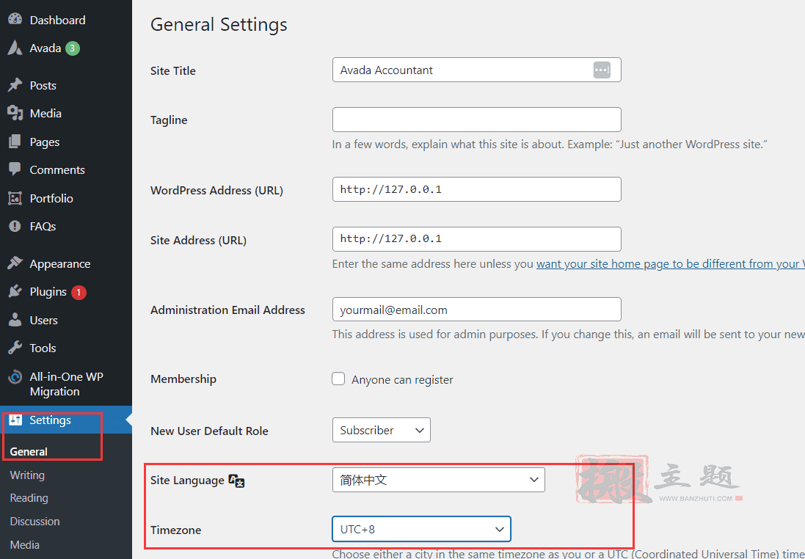The image size is (805, 559).
Task: Click the Pages document icon
Action: pos(15,141)
